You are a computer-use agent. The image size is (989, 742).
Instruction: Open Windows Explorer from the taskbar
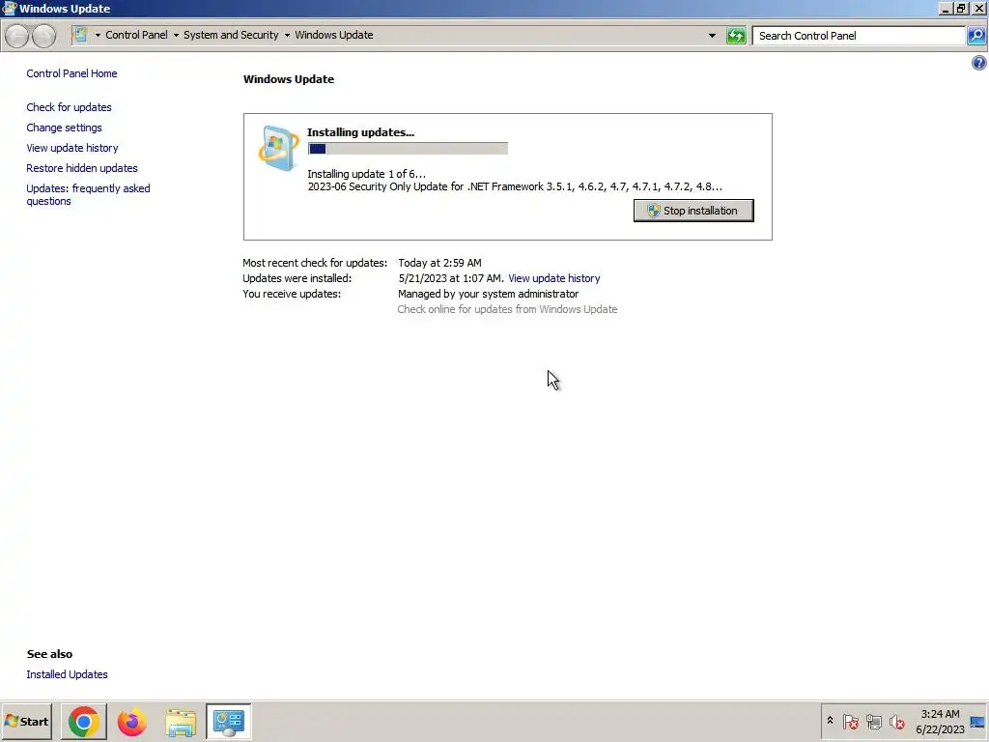pos(181,722)
